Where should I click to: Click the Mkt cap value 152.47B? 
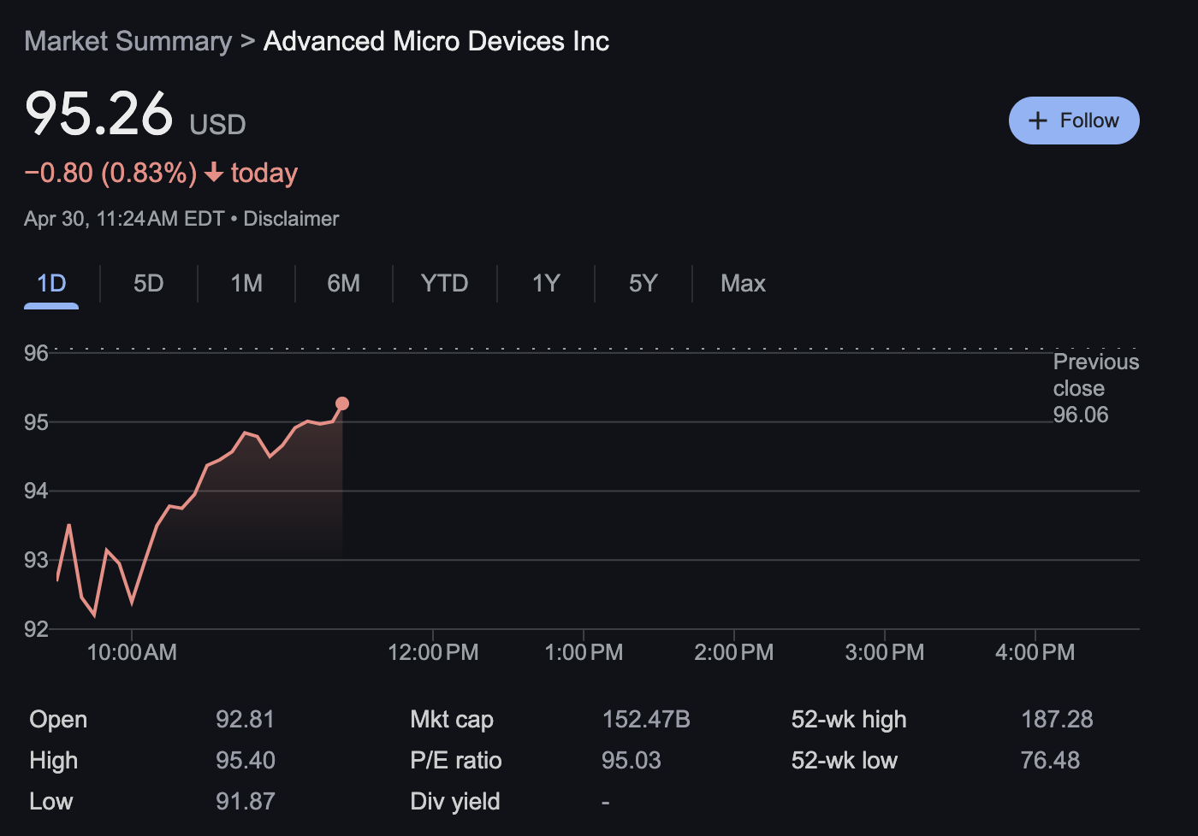pyautogui.click(x=646, y=719)
